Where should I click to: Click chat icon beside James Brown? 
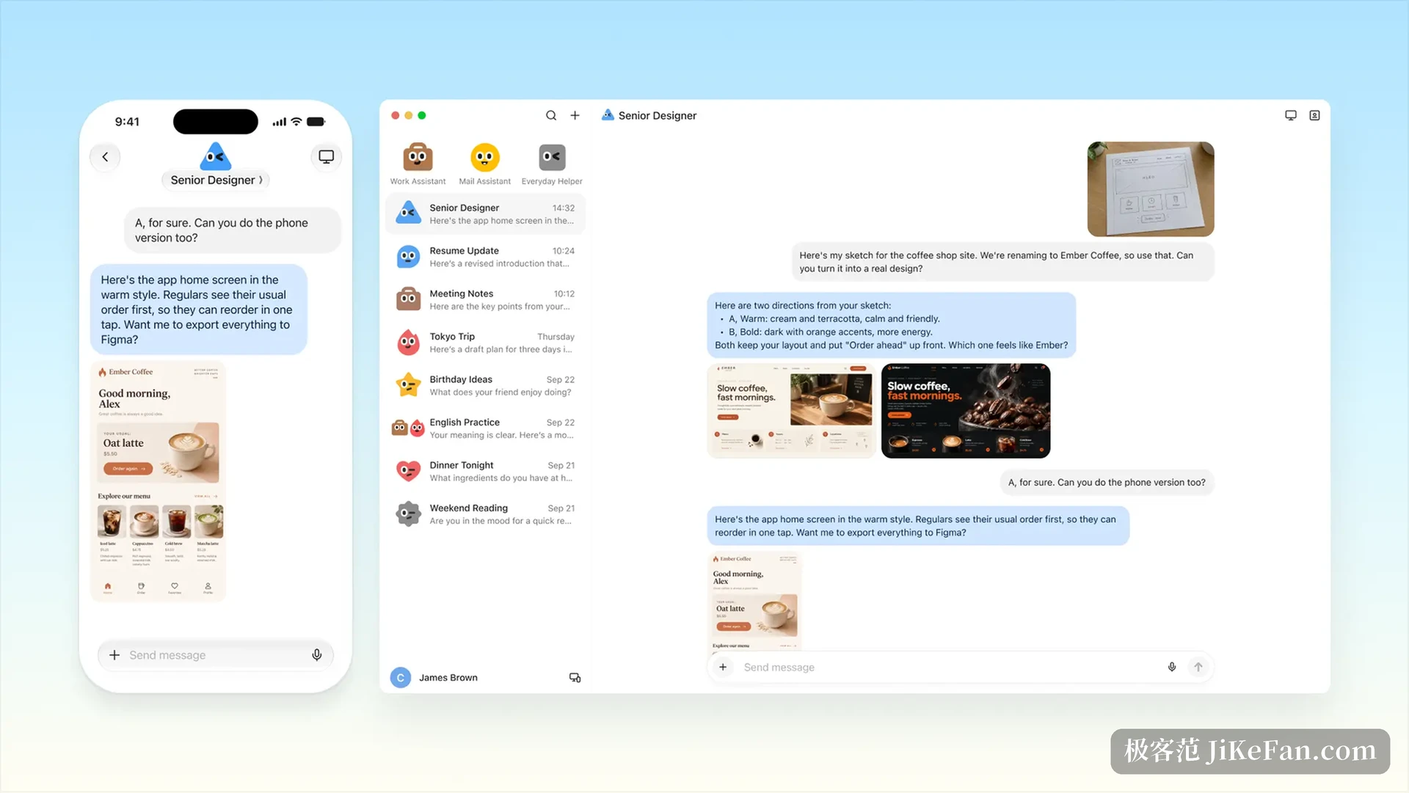tap(575, 678)
